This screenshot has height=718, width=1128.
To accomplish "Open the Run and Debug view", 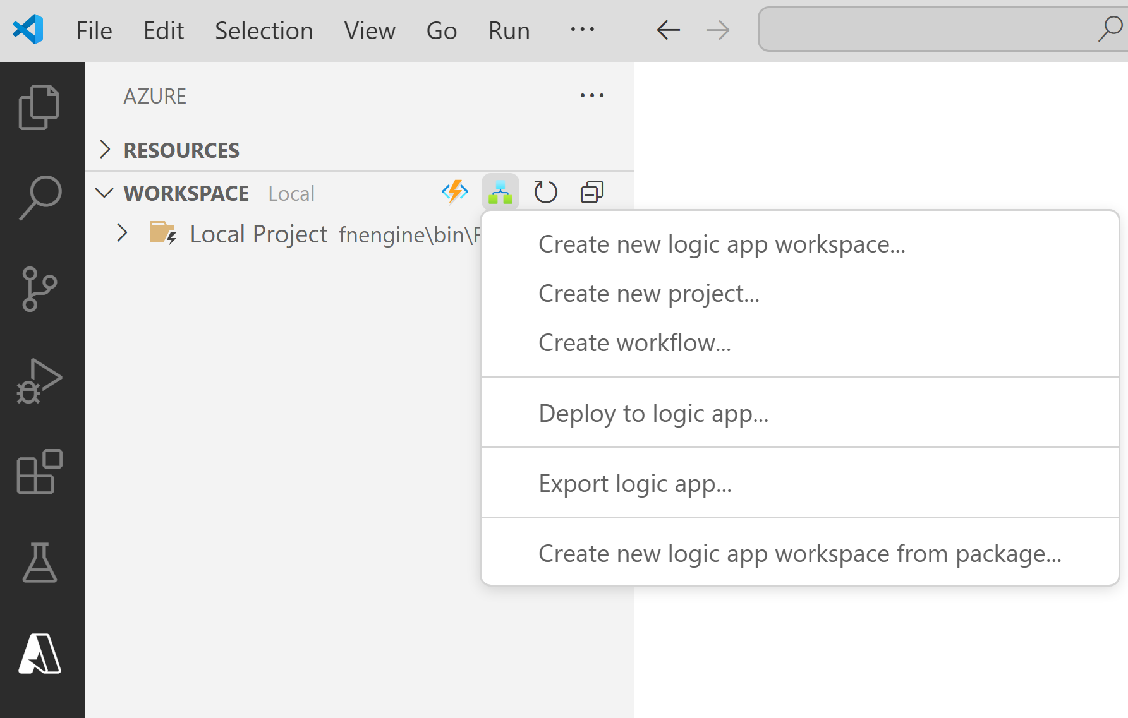I will pyautogui.click(x=40, y=380).
